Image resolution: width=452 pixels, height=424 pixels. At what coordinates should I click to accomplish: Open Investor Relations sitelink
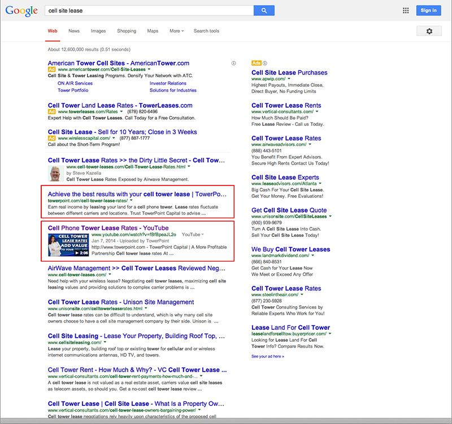[168, 83]
